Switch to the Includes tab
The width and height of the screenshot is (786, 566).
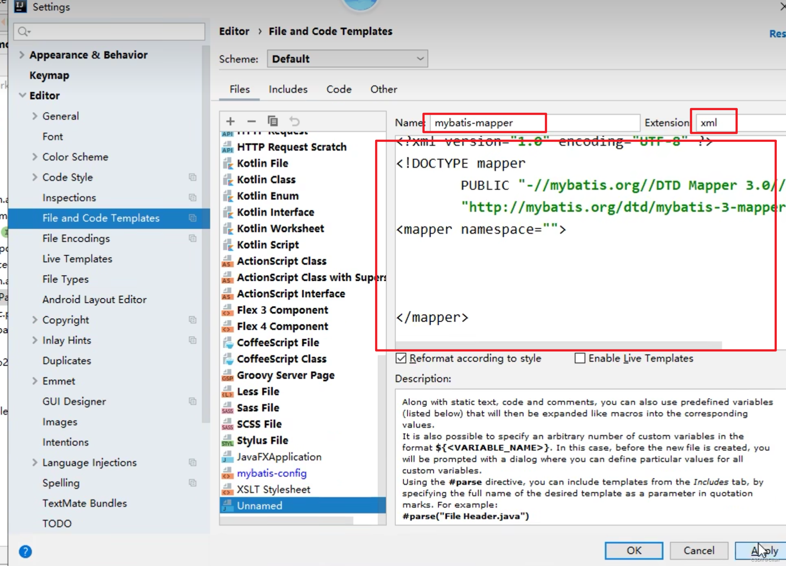288,89
